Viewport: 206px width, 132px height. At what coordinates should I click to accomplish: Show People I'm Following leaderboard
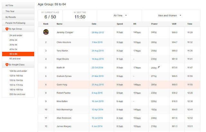(x=15, y=23)
